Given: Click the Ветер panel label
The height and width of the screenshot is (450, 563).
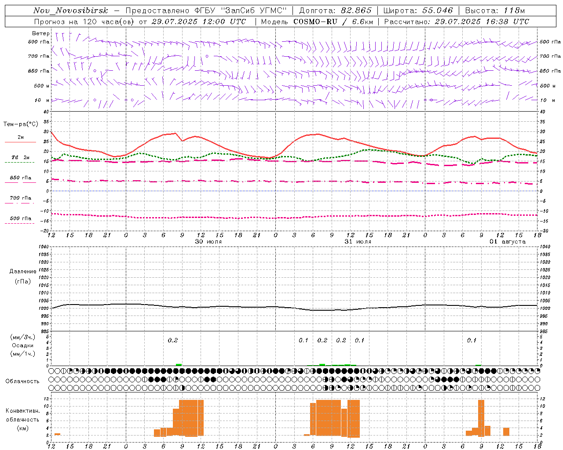Looking at the screenshot, I should 41,33.
